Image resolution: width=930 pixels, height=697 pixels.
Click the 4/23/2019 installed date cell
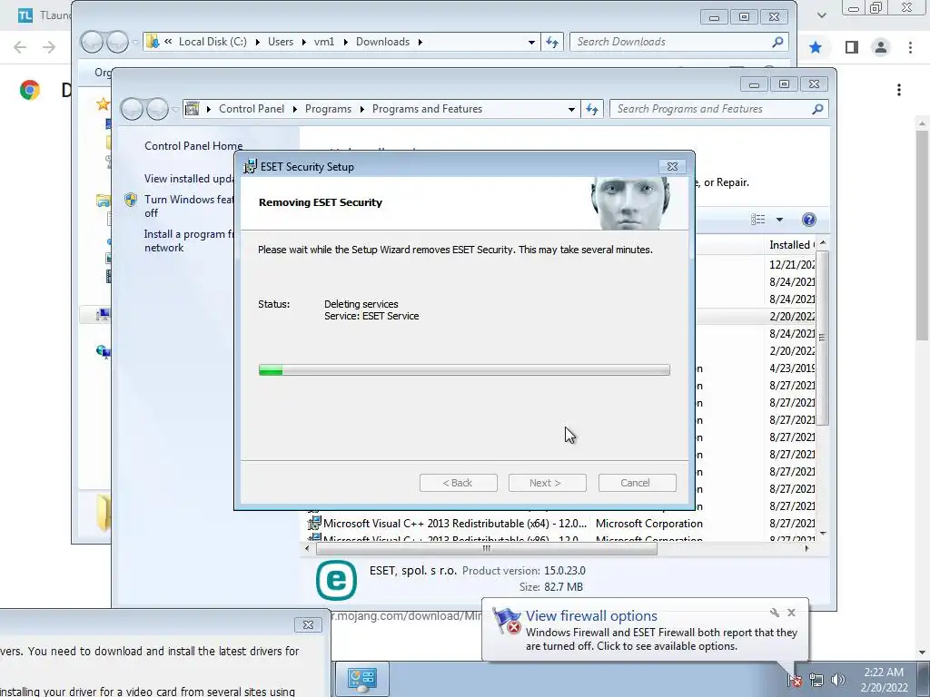[792, 368]
